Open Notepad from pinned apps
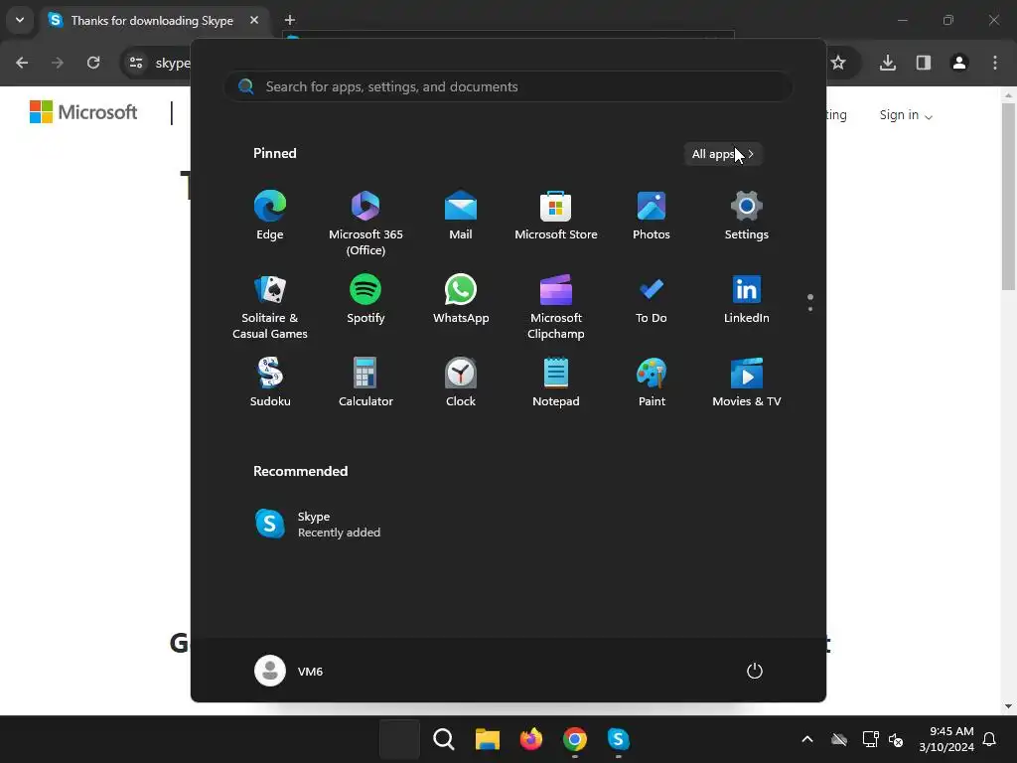The height and width of the screenshot is (763, 1017). click(556, 382)
